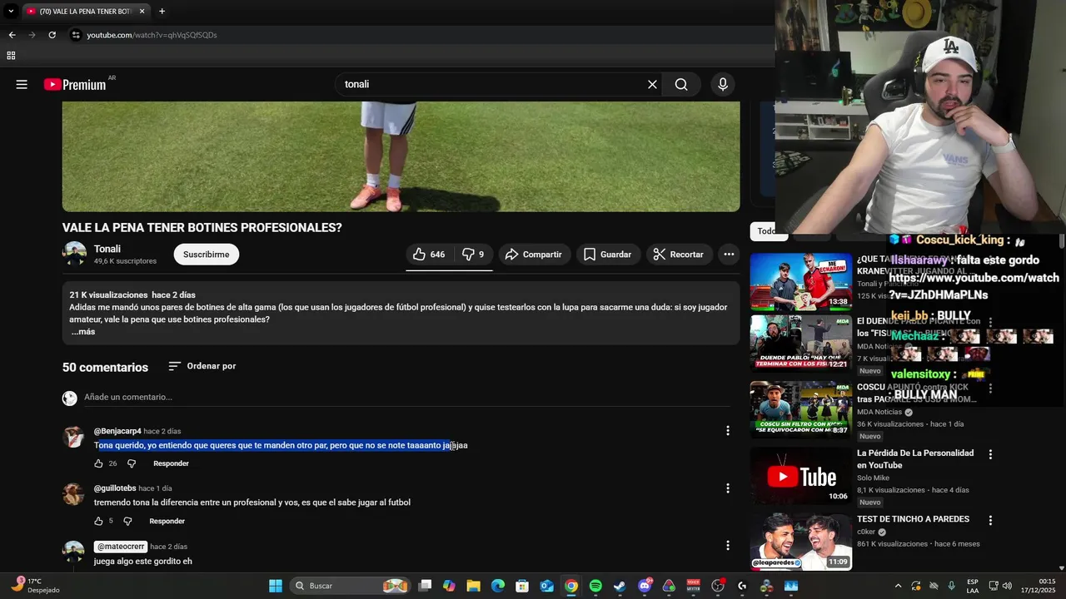This screenshot has height=599, width=1066.
Task: Like @Benjacarp4's comment
Action: point(98,463)
